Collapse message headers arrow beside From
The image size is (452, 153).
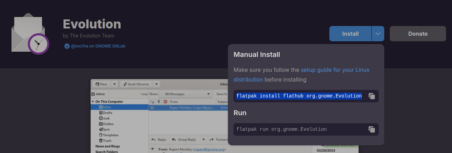(x=152, y=149)
